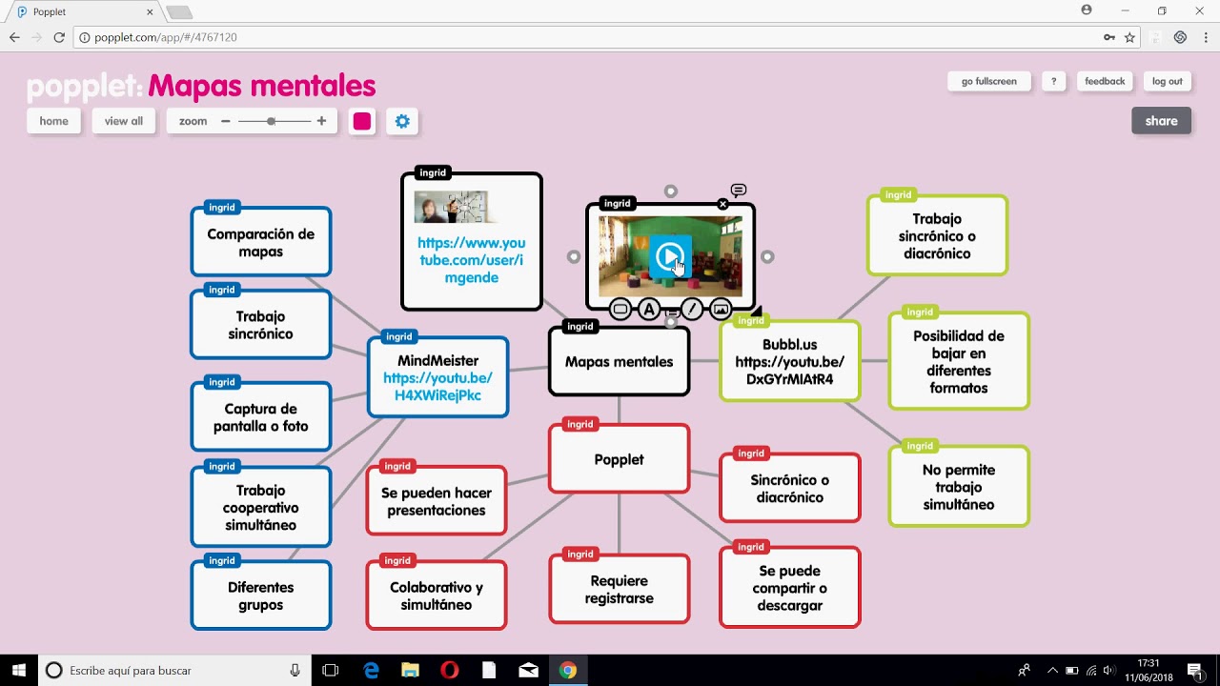Screen dimensions: 1220x686
Task: Click the view all button
Action: pyautogui.click(x=124, y=121)
